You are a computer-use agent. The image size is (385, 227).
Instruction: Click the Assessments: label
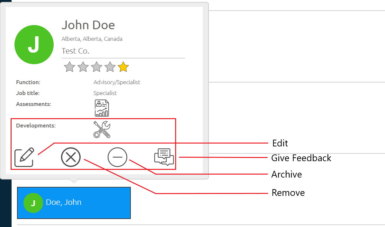click(x=34, y=104)
